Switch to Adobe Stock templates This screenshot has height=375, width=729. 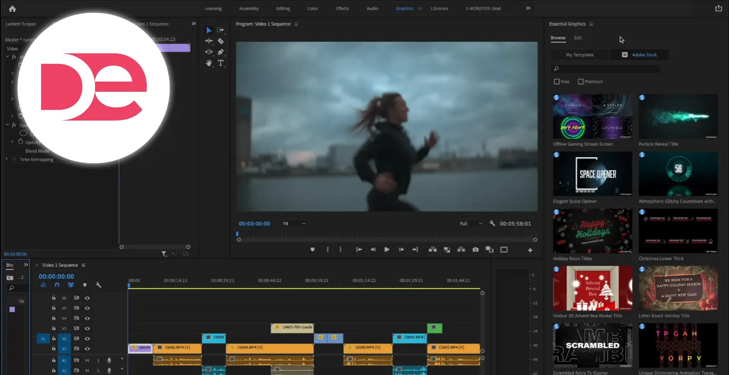pos(639,55)
